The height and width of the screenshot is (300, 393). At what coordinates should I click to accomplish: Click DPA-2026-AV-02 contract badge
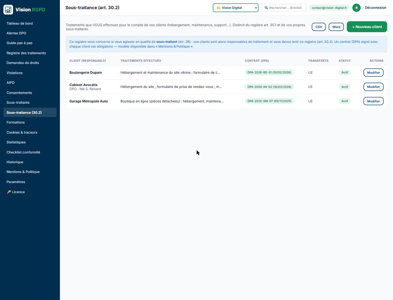click(269, 87)
